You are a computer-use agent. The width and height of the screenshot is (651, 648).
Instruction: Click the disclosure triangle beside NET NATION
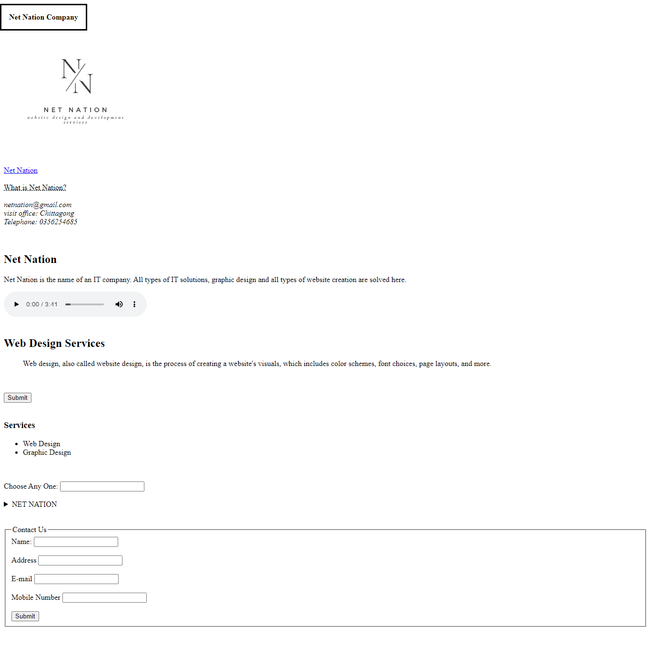point(6,504)
